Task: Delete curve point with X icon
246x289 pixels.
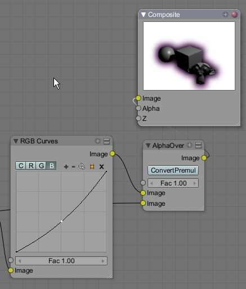Action: pyautogui.click(x=101, y=166)
